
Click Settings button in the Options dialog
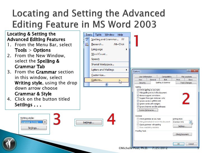[182, 126]
